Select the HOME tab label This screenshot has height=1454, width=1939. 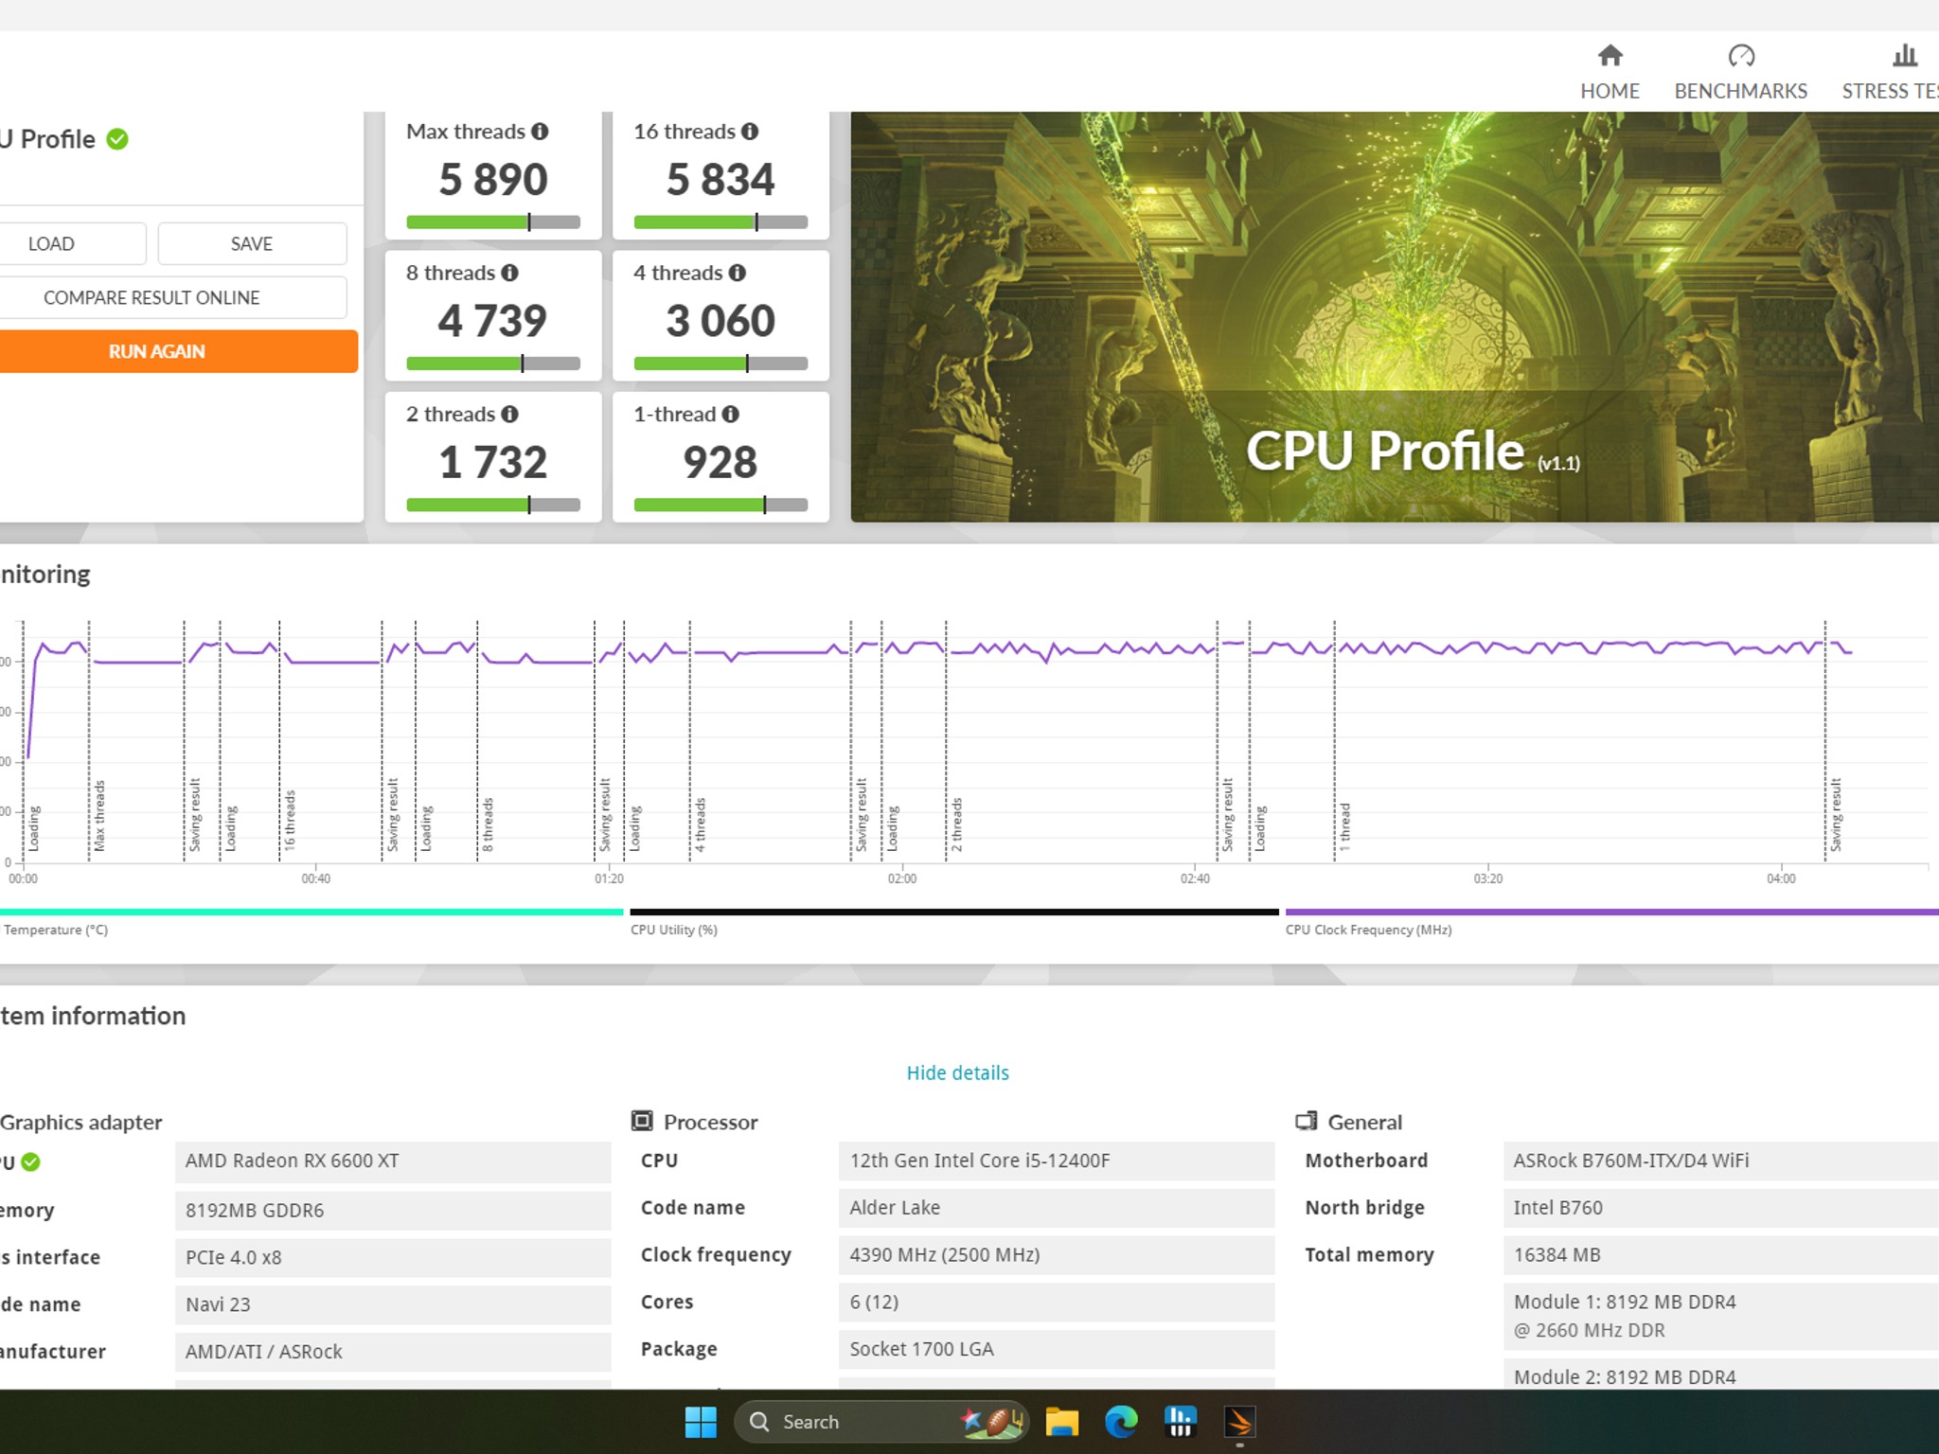point(1610,91)
